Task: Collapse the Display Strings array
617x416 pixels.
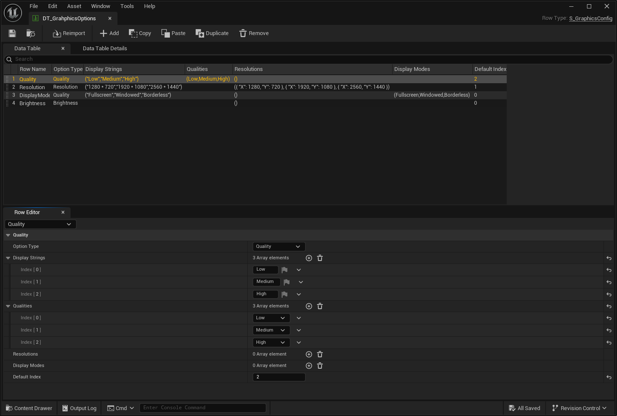Action: click(x=8, y=258)
